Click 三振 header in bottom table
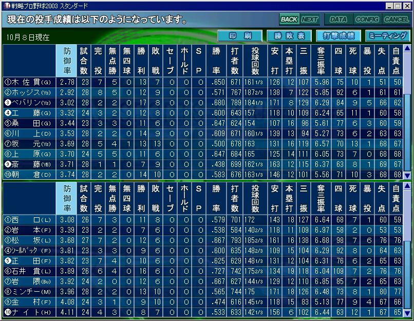The width and height of the screenshot is (414, 321). [304, 199]
